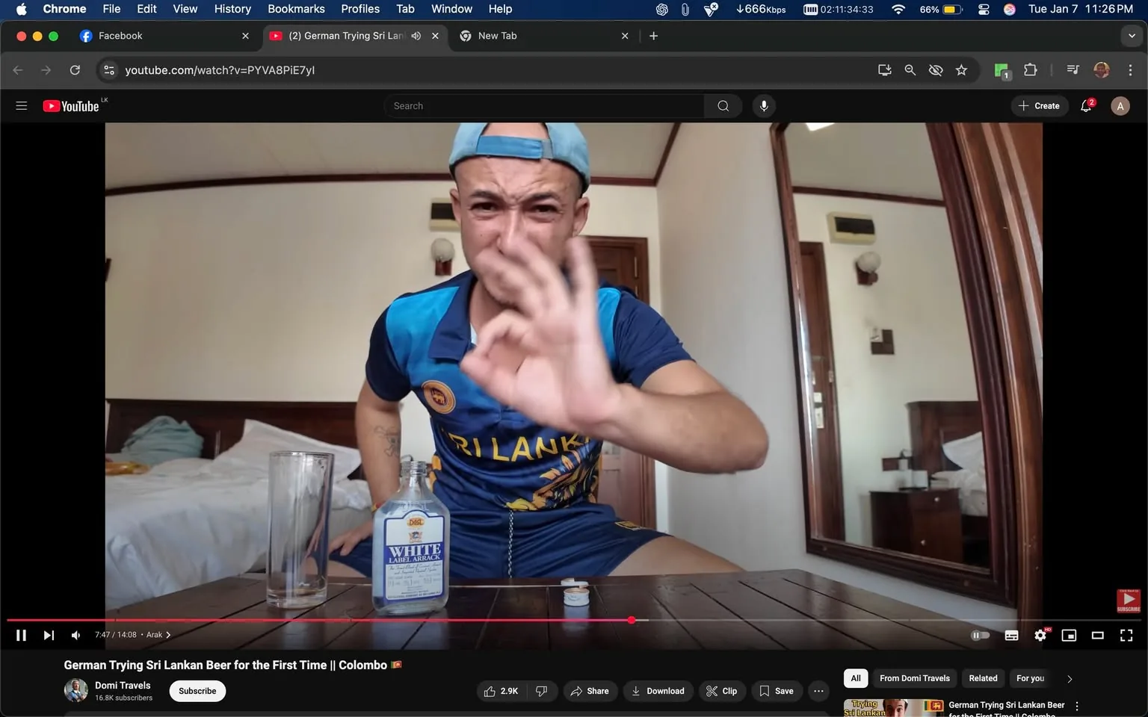This screenshot has width=1148, height=717.
Task: Mute the video with the volume icon
Action: [75, 635]
